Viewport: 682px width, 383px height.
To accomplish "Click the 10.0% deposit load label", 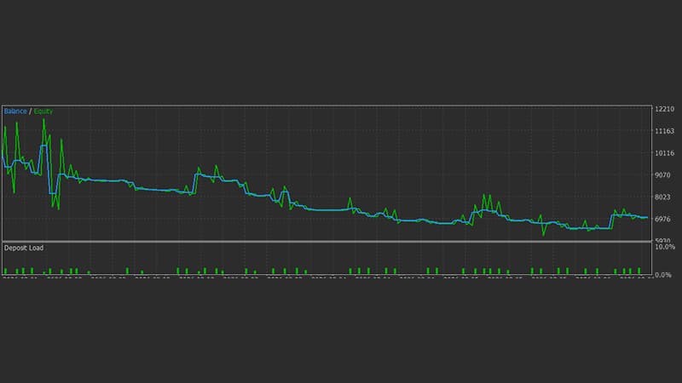I will coord(665,247).
